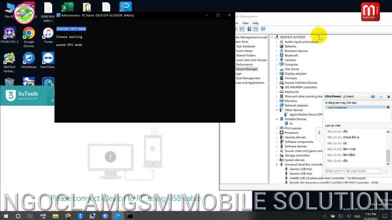
Task: Select Shared Folders in left tree
Action: 246,56
